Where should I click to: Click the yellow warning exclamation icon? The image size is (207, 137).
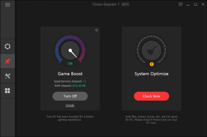click(152, 64)
